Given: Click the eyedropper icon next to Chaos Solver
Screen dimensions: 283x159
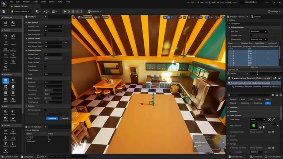Looking at the screenshot, I should pyautogui.click(x=273, y=119).
